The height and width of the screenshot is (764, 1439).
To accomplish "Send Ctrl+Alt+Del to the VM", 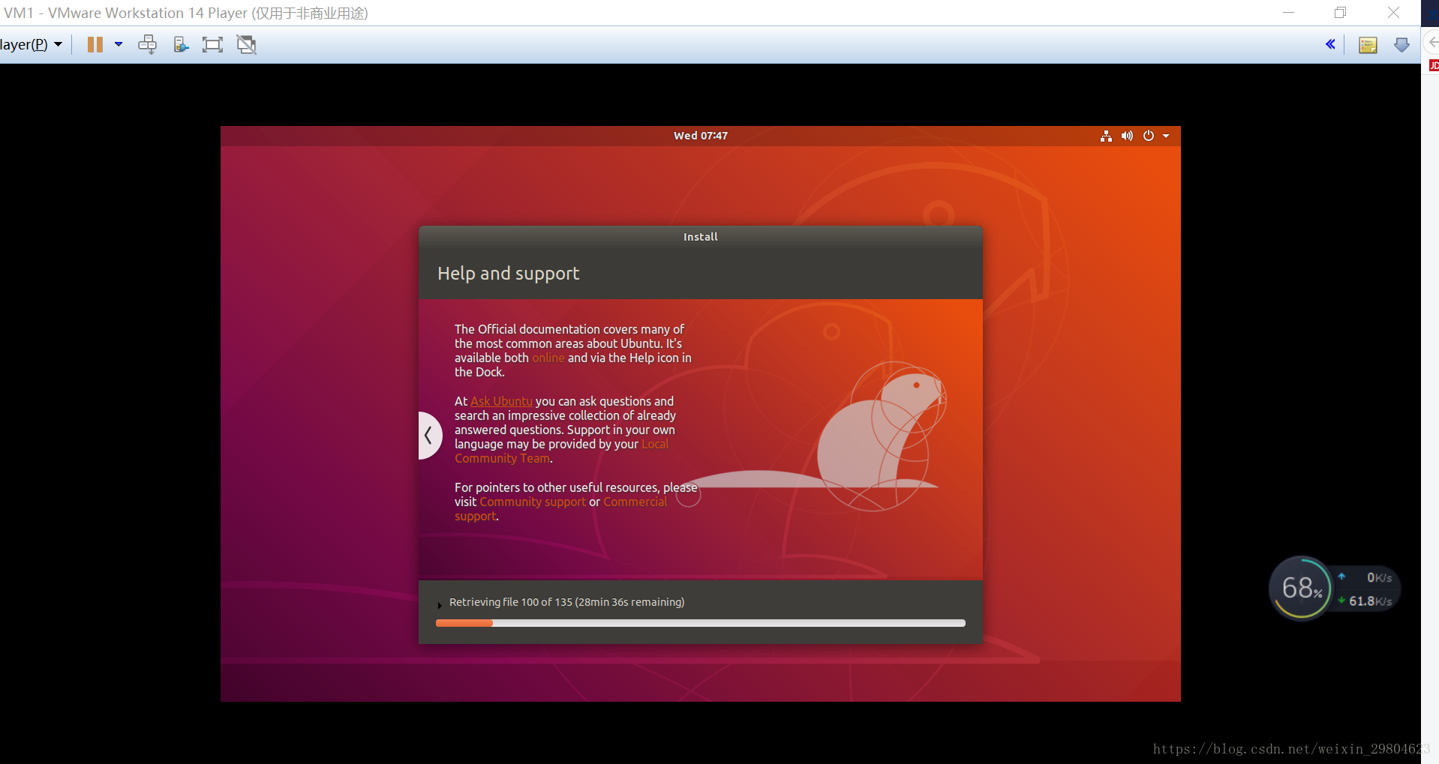I will (148, 44).
